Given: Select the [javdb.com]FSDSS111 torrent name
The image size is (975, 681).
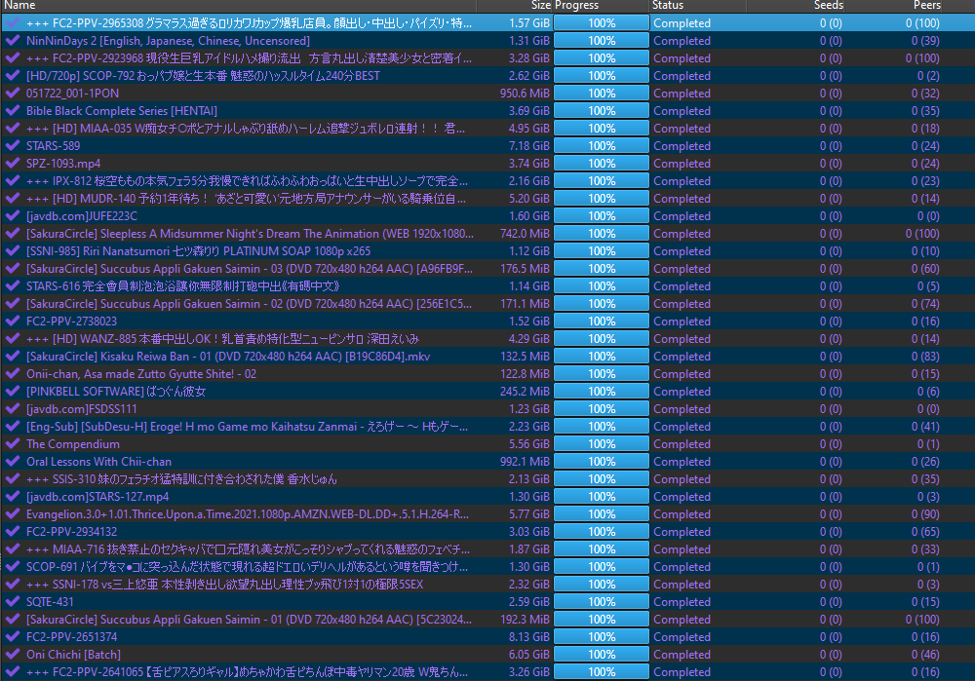Looking at the screenshot, I should click(82, 409).
